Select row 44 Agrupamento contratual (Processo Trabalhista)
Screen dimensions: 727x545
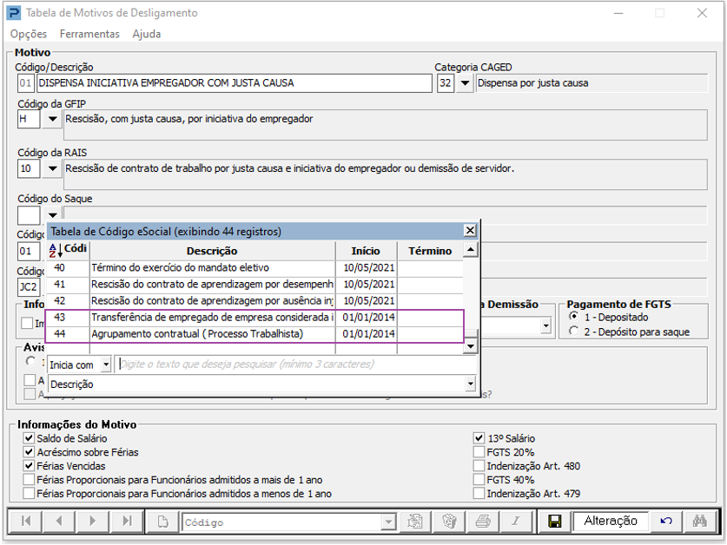[x=254, y=334]
